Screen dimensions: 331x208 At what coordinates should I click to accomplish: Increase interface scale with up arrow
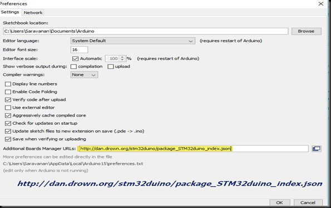(122, 57)
